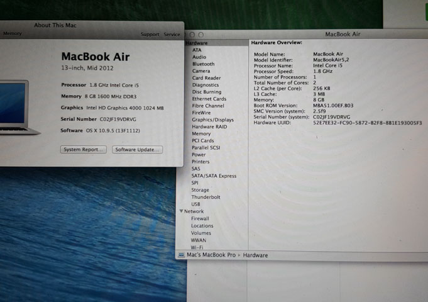The width and height of the screenshot is (428, 302).
Task: Select Bluetooth in the hardware list
Action: tap(203, 64)
